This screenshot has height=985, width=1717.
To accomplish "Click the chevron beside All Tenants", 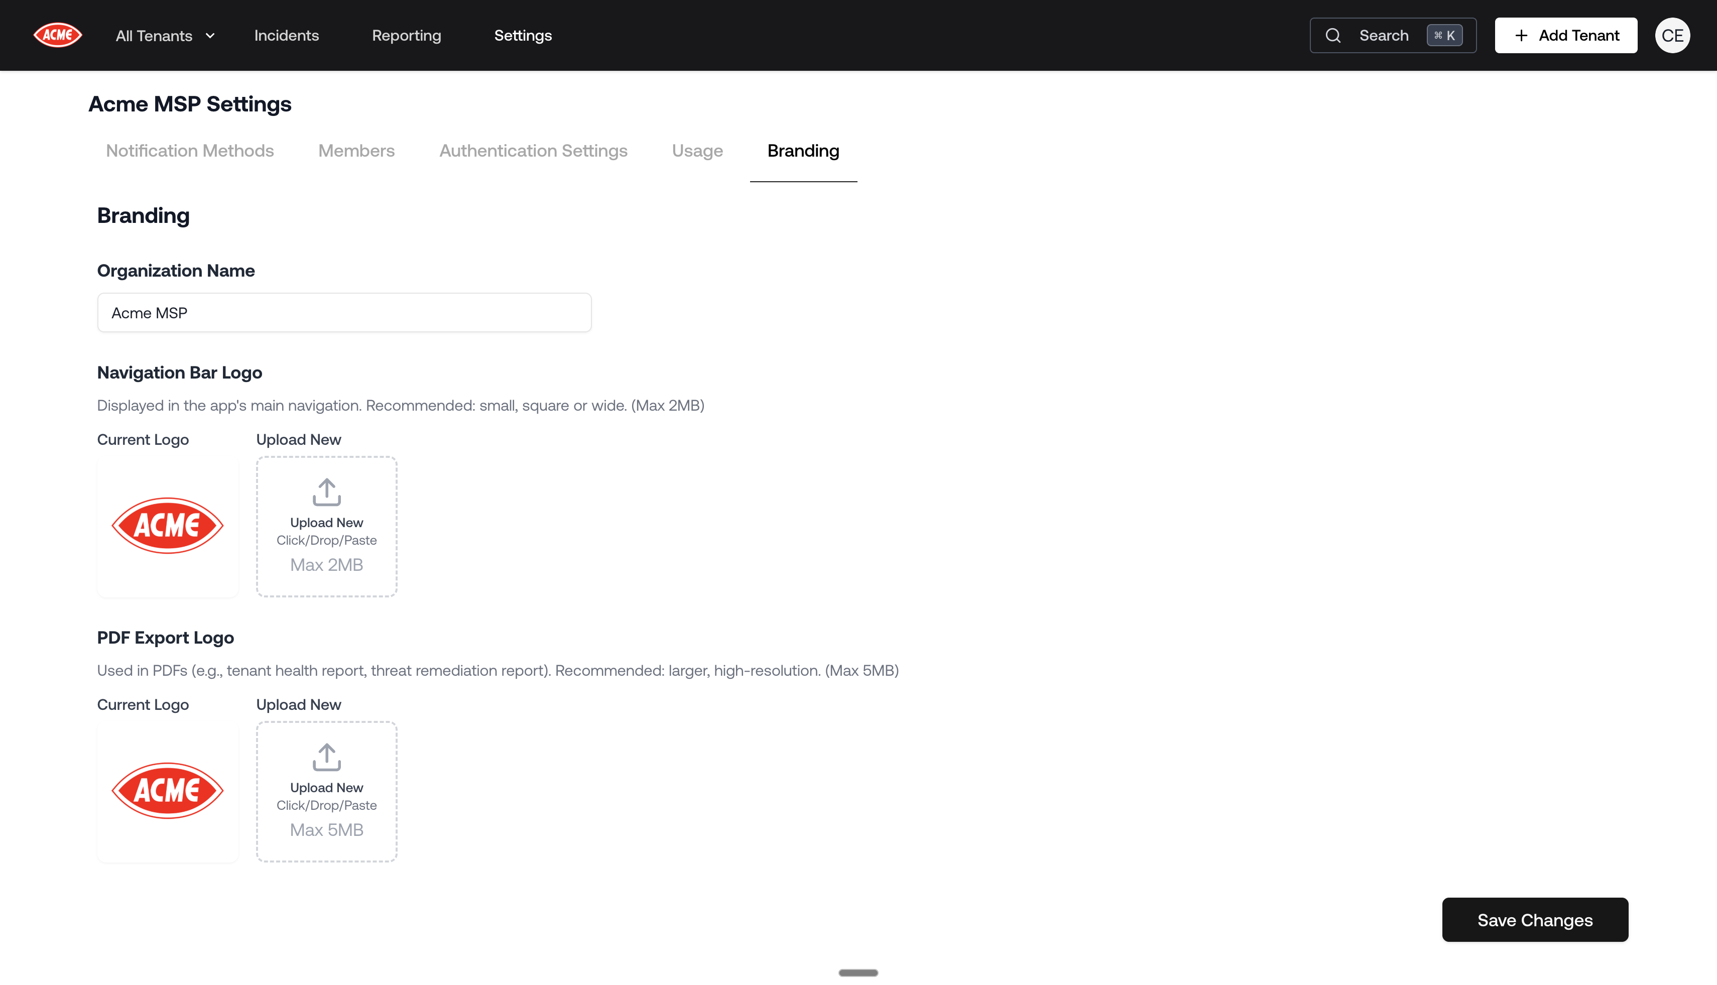I will pos(210,35).
